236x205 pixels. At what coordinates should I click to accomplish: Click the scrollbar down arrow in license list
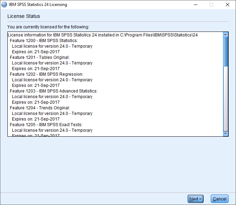[225, 134]
